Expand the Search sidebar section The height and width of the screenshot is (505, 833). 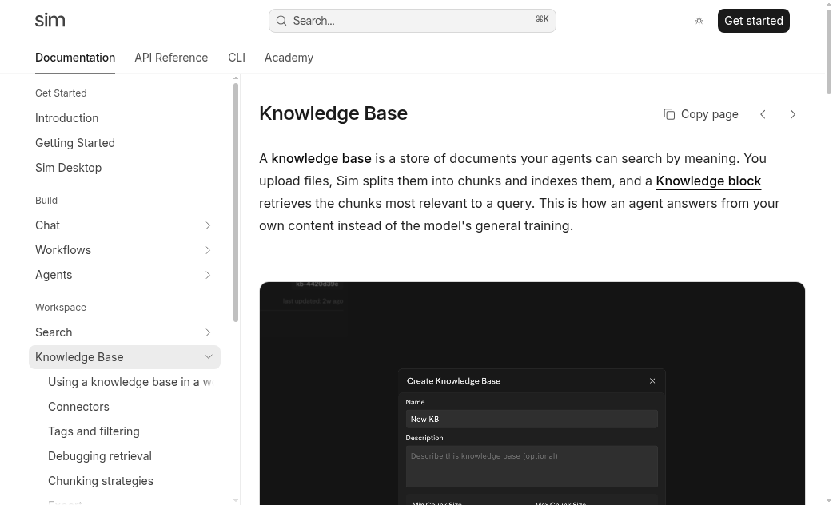point(208,332)
